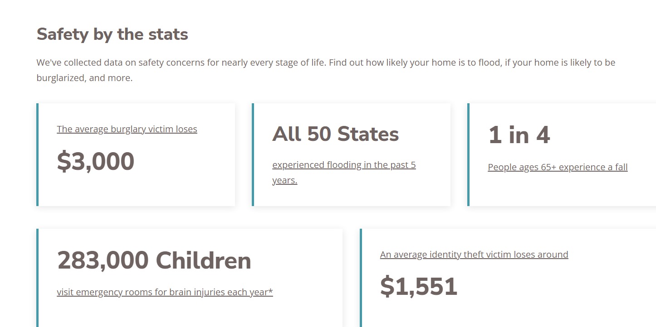Open 'An average identity theft victim loses around' link
The image size is (656, 327).
pyautogui.click(x=474, y=255)
